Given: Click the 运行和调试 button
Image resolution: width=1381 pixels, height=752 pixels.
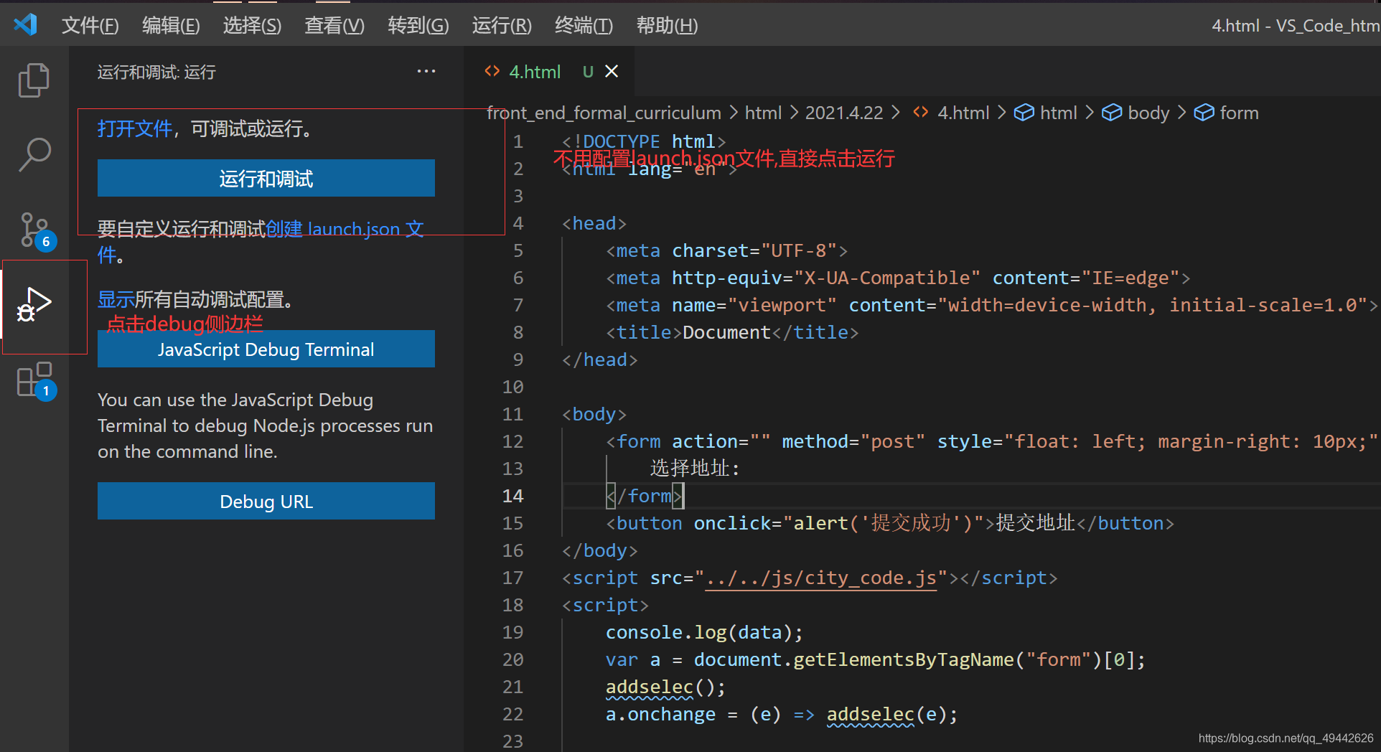Looking at the screenshot, I should 266,178.
